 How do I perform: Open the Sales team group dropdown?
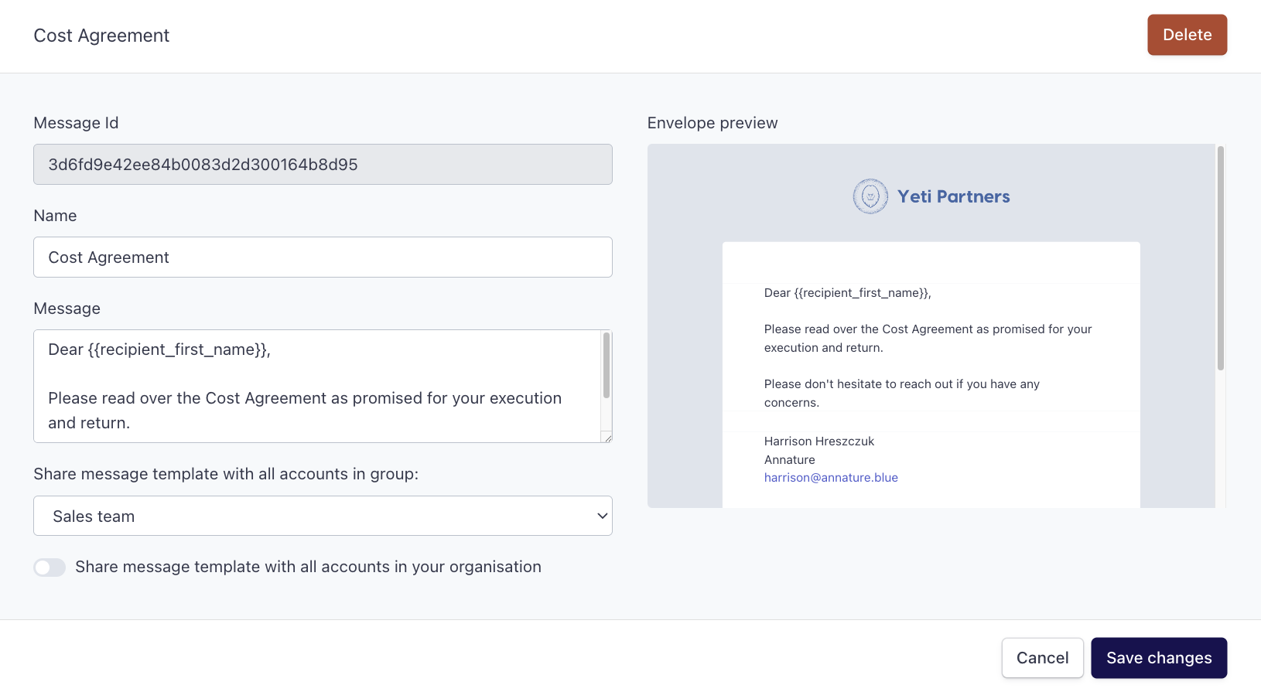click(323, 516)
